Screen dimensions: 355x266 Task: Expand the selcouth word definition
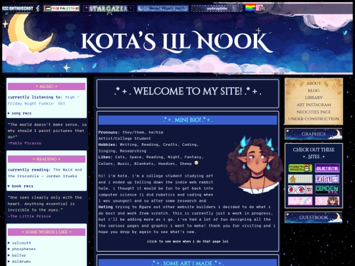20,243
